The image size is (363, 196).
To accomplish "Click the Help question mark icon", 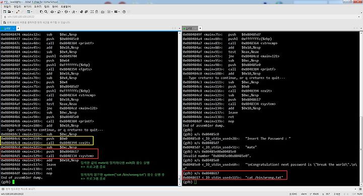I will (x=124, y=12).
